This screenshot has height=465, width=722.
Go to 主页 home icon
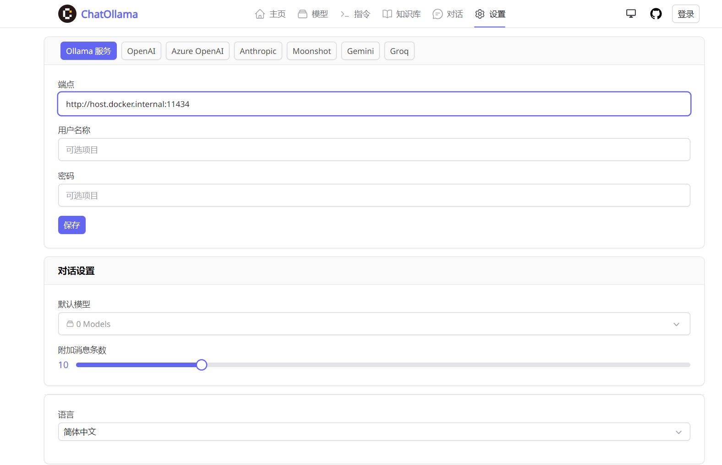pos(260,14)
